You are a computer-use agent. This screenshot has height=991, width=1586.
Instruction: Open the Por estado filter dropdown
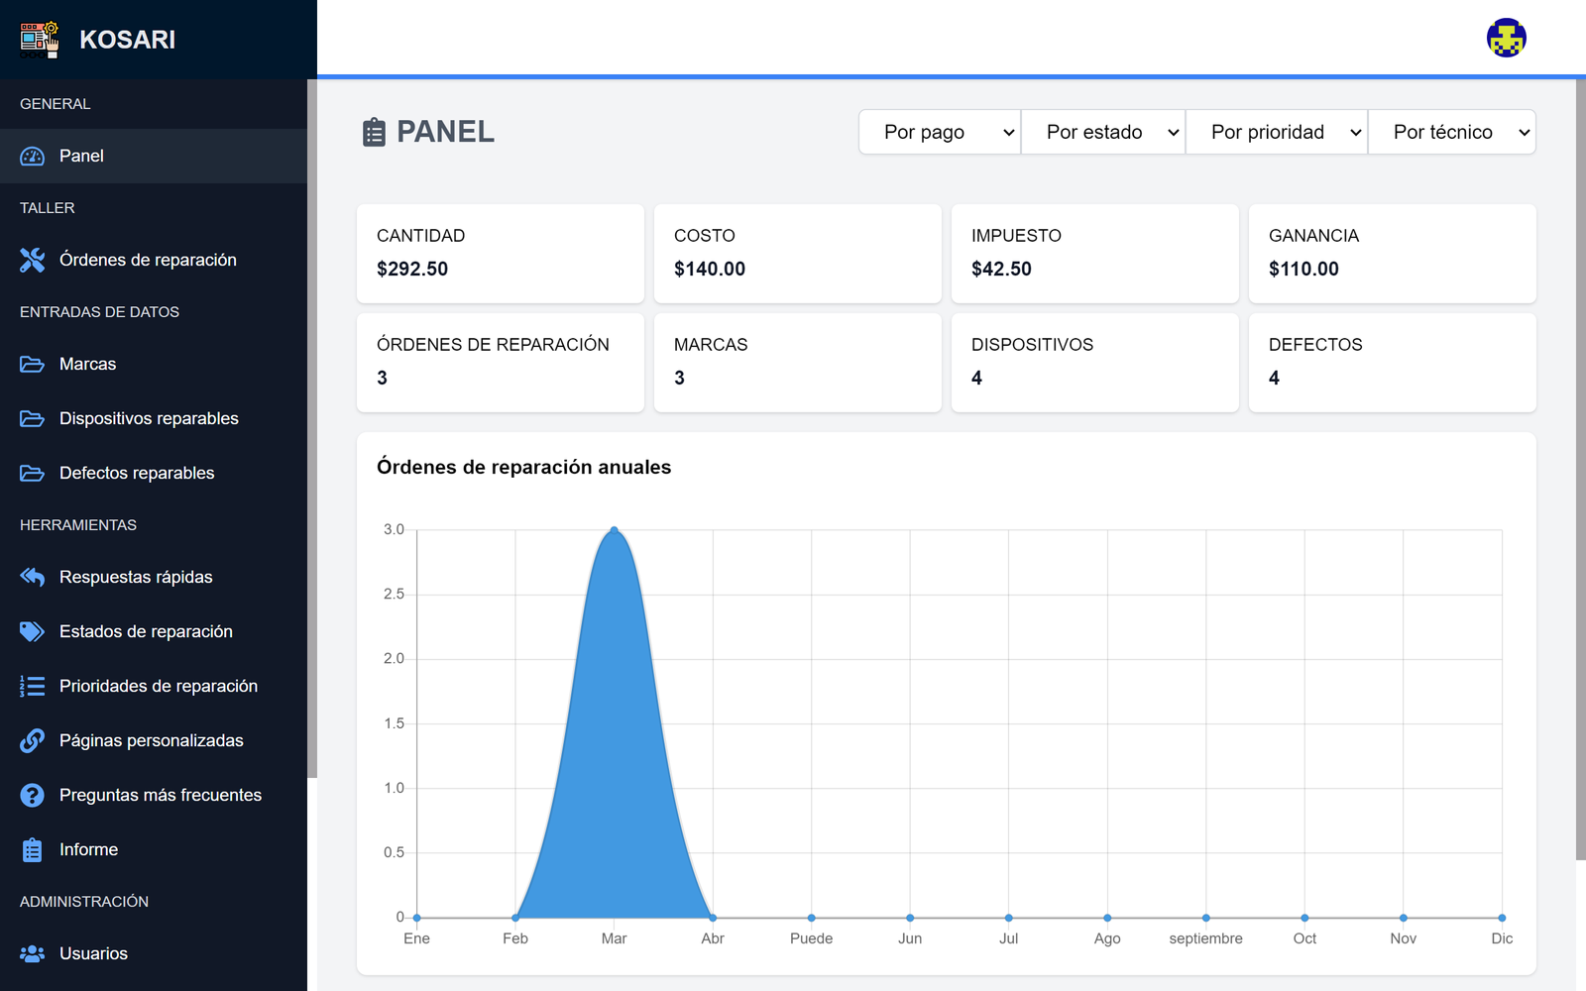(1103, 132)
